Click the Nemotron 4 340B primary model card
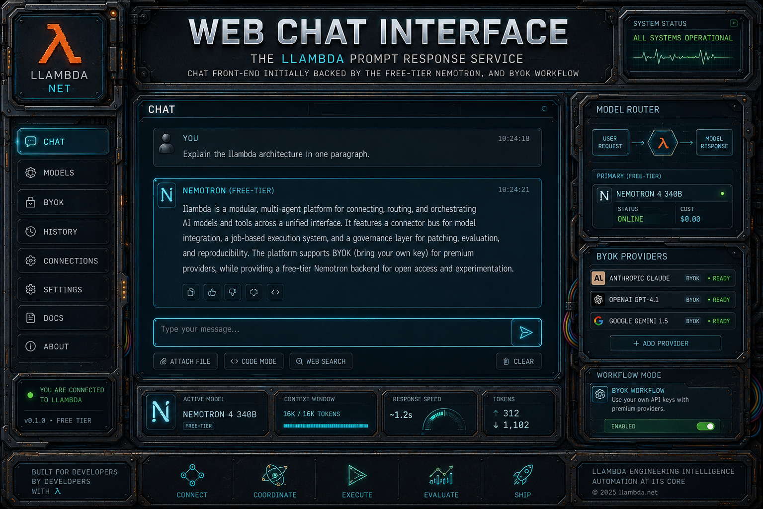The height and width of the screenshot is (509, 763). (x=663, y=207)
